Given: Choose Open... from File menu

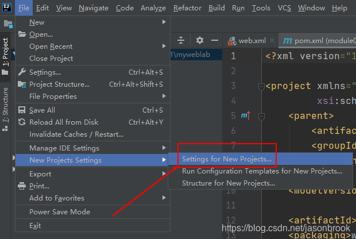Looking at the screenshot, I should coord(93,34).
